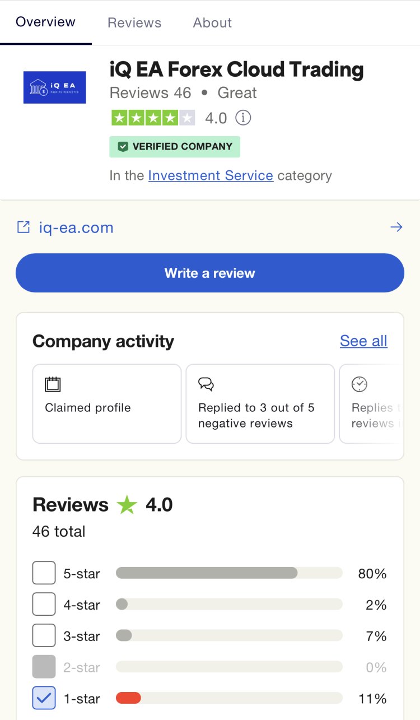The width and height of the screenshot is (420, 720).
Task: Check the 5-star filter checkbox
Action: click(x=44, y=573)
